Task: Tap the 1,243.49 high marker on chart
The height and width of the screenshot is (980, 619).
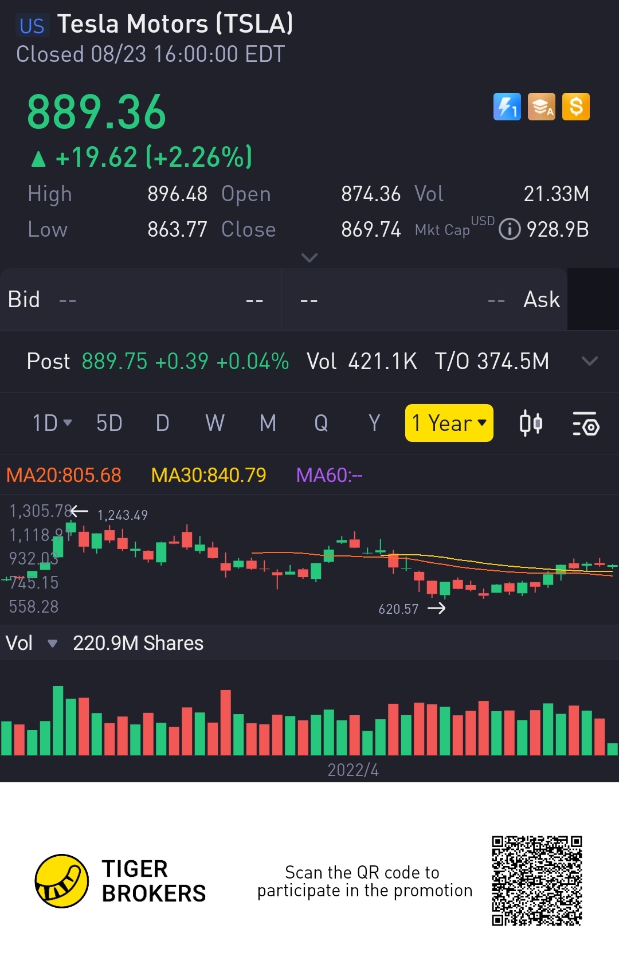Action: pos(123,515)
